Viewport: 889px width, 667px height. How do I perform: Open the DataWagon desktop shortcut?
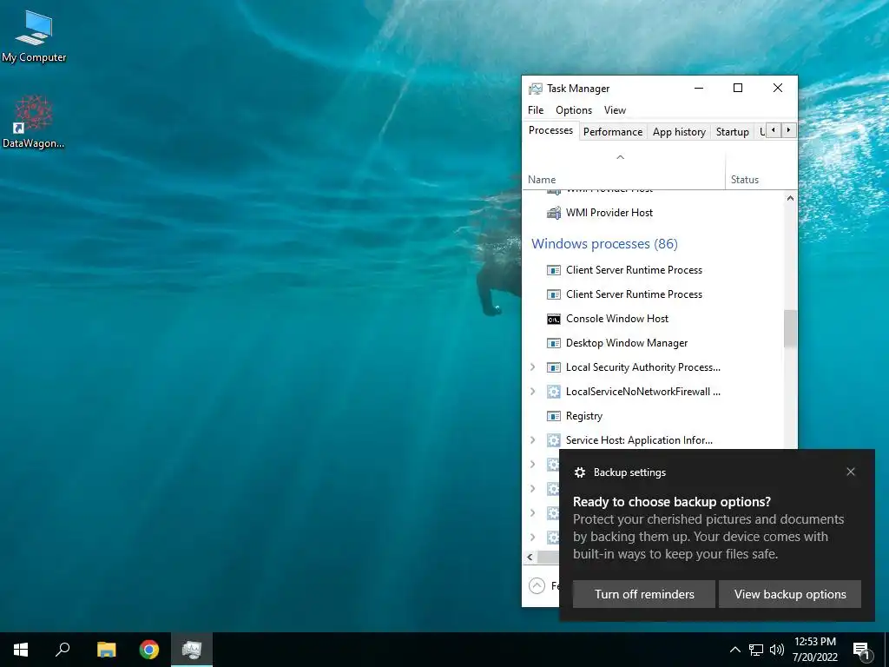click(34, 122)
